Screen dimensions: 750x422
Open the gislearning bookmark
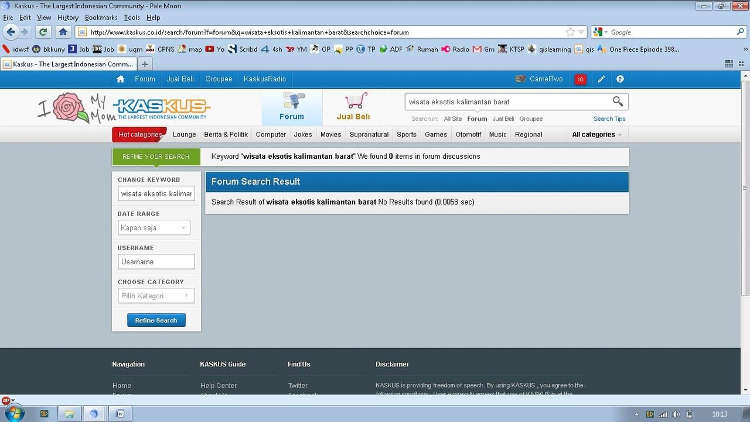coord(549,49)
